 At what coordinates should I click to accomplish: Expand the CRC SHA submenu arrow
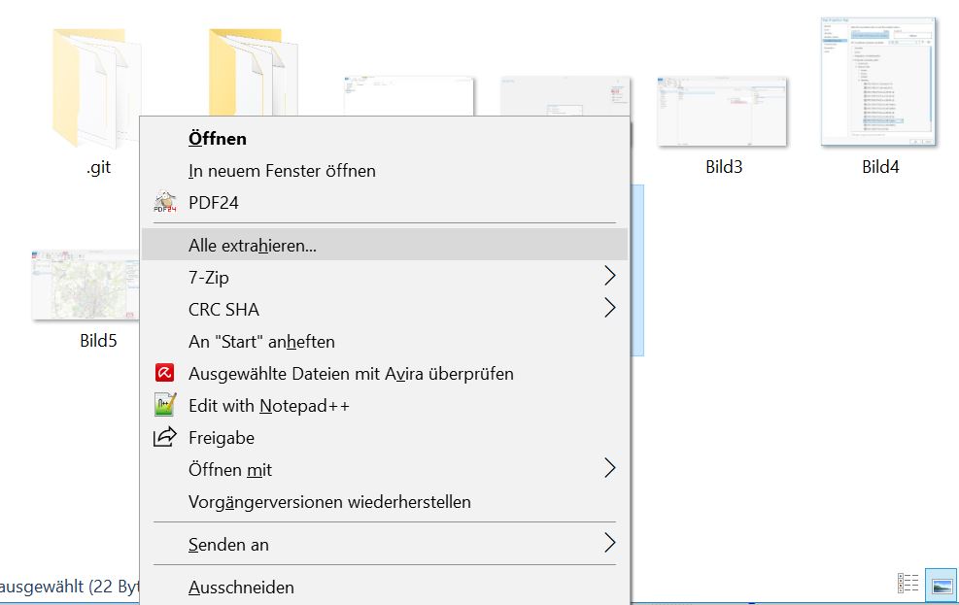click(x=609, y=309)
